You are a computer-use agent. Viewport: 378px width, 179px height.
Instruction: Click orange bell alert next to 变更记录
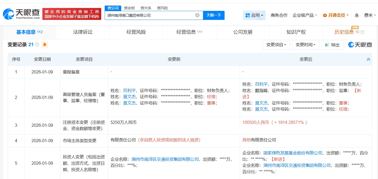45,45
